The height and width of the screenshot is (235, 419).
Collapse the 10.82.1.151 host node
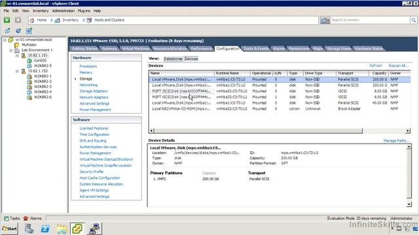coord(17,55)
